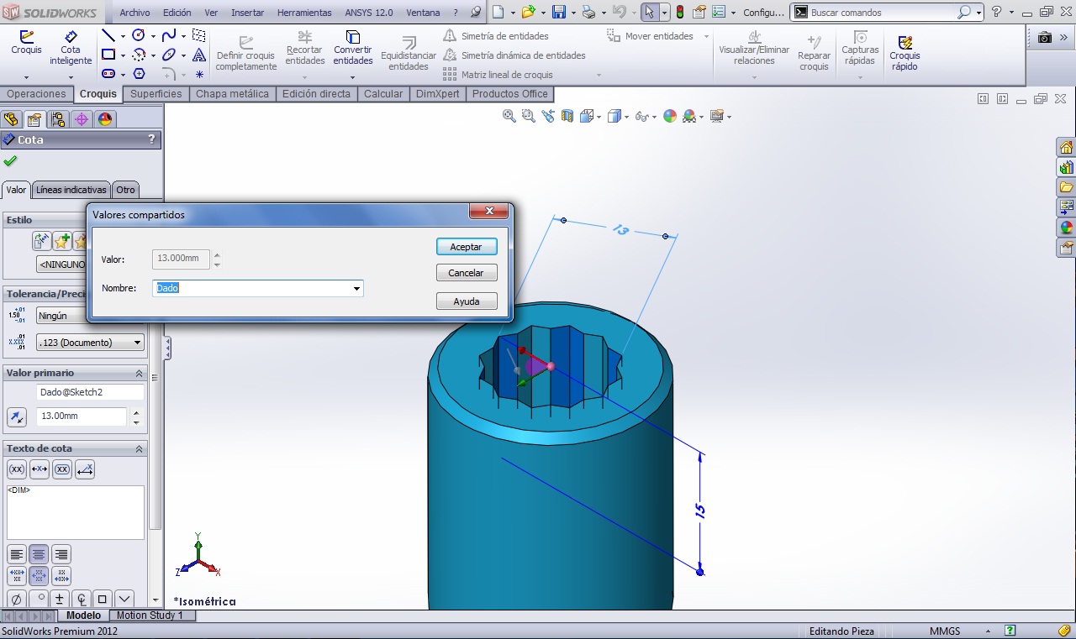Click Zoom to Fit in view toolbar
This screenshot has width=1076, height=639.
[509, 116]
